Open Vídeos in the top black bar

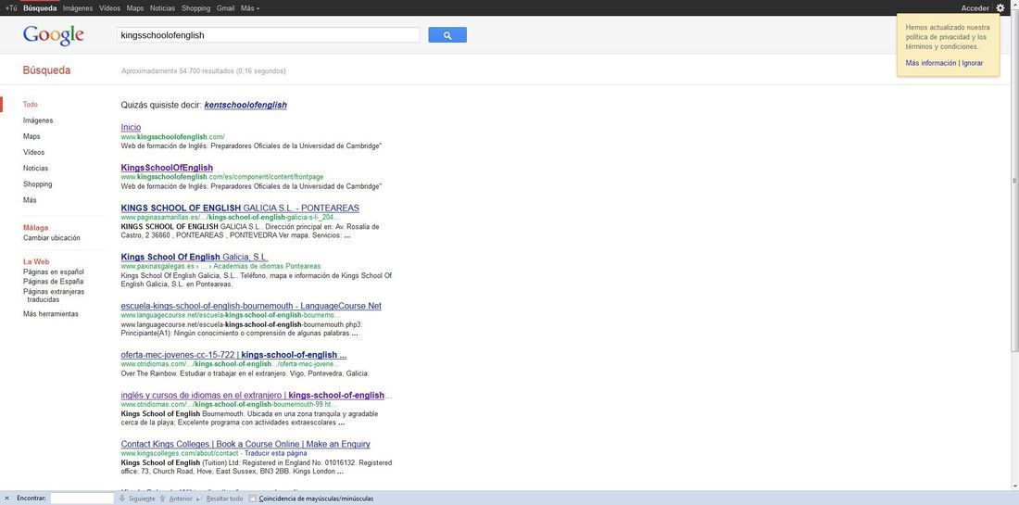110,8
